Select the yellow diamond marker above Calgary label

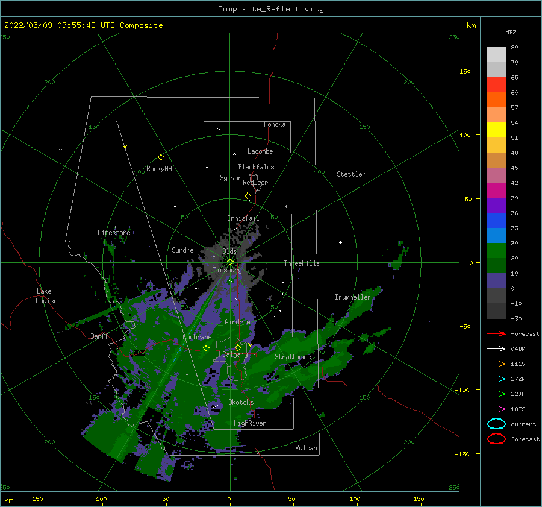click(x=238, y=347)
